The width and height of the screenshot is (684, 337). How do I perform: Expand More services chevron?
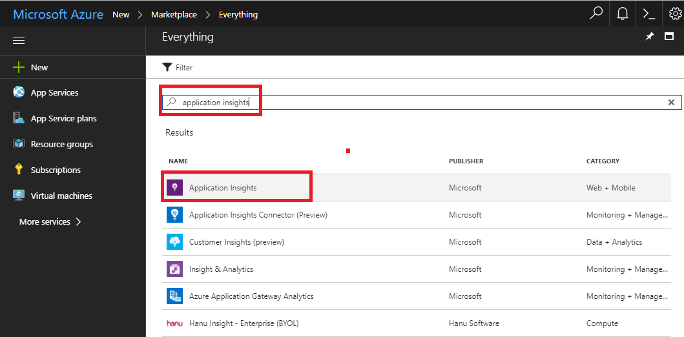pos(79,221)
